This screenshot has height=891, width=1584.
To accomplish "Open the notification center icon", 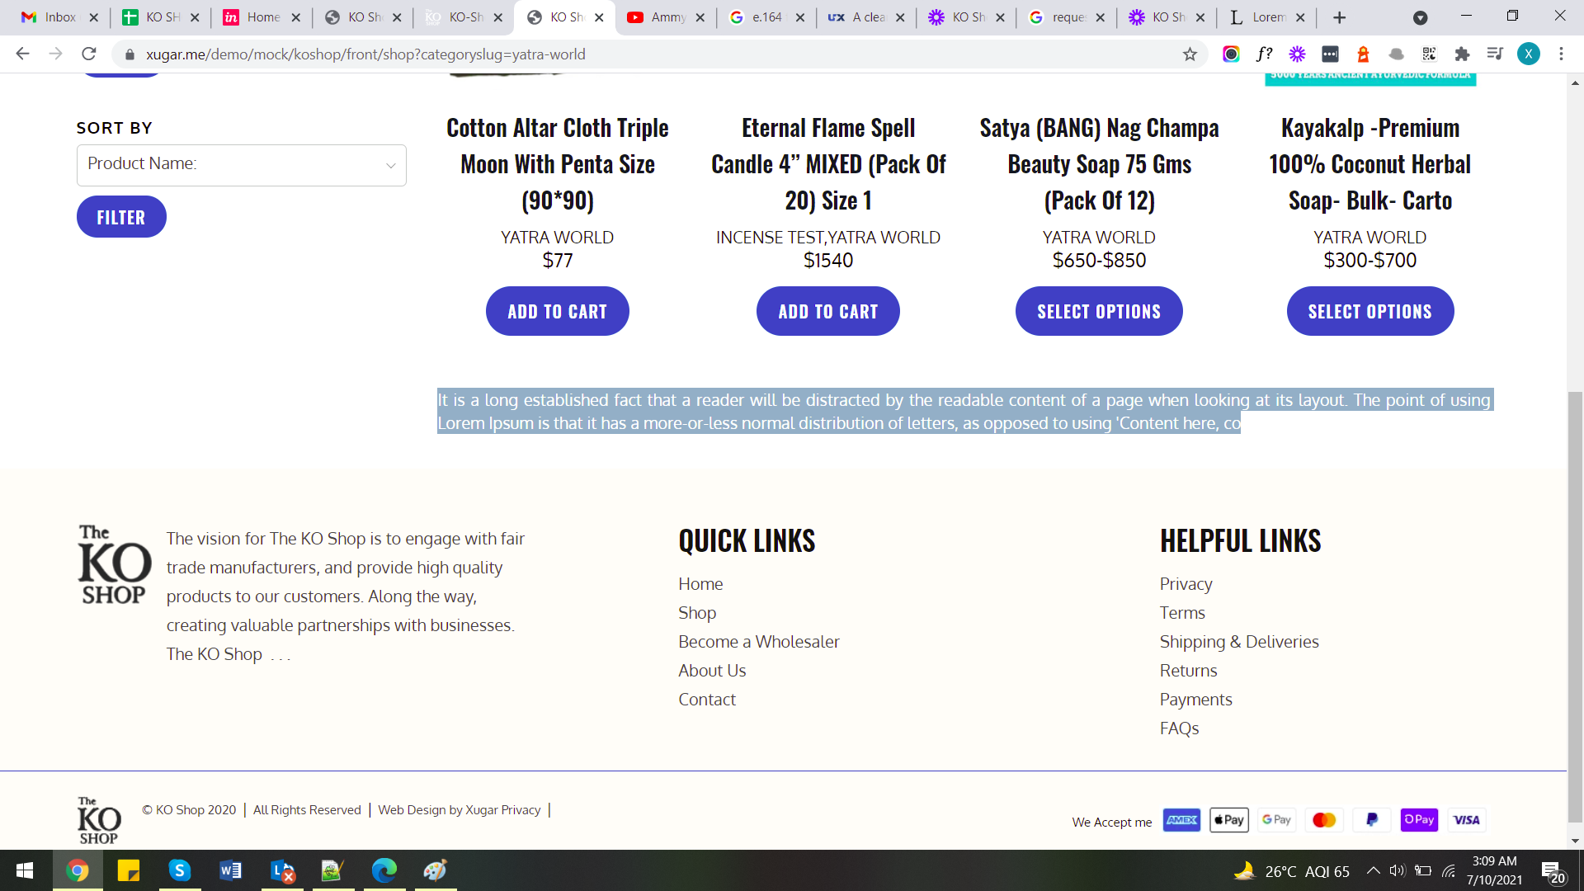I will click(1553, 871).
